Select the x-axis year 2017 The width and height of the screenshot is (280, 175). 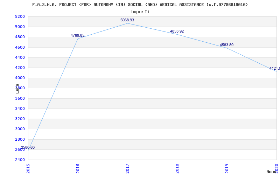[127, 169]
